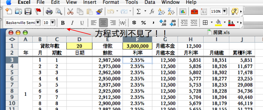Open the font size dropdown
The image size is (263, 110).
click(53, 22)
